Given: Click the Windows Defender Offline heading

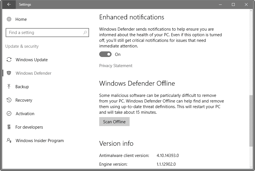Looking at the screenshot, I should click(x=137, y=83).
